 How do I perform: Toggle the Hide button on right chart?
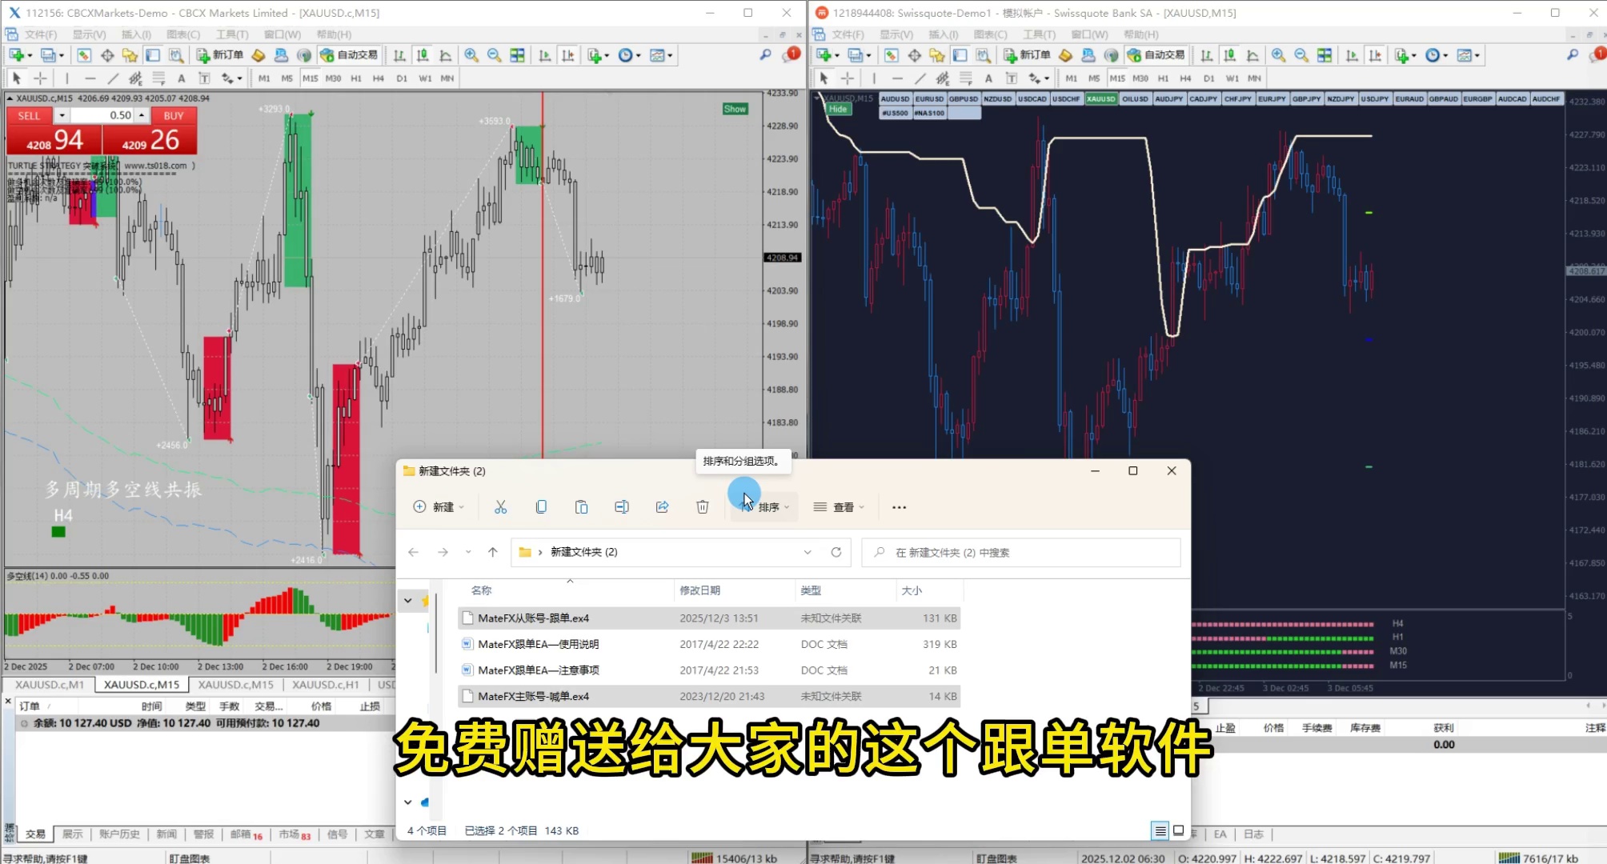click(837, 110)
